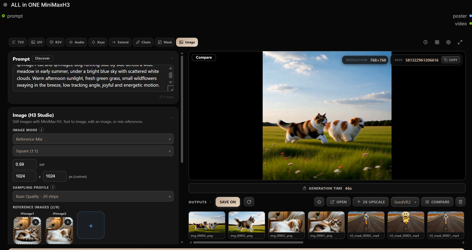Collapse the Prompt panel chevron
Image resolution: width=472 pixels, height=250 pixels.
click(172, 58)
